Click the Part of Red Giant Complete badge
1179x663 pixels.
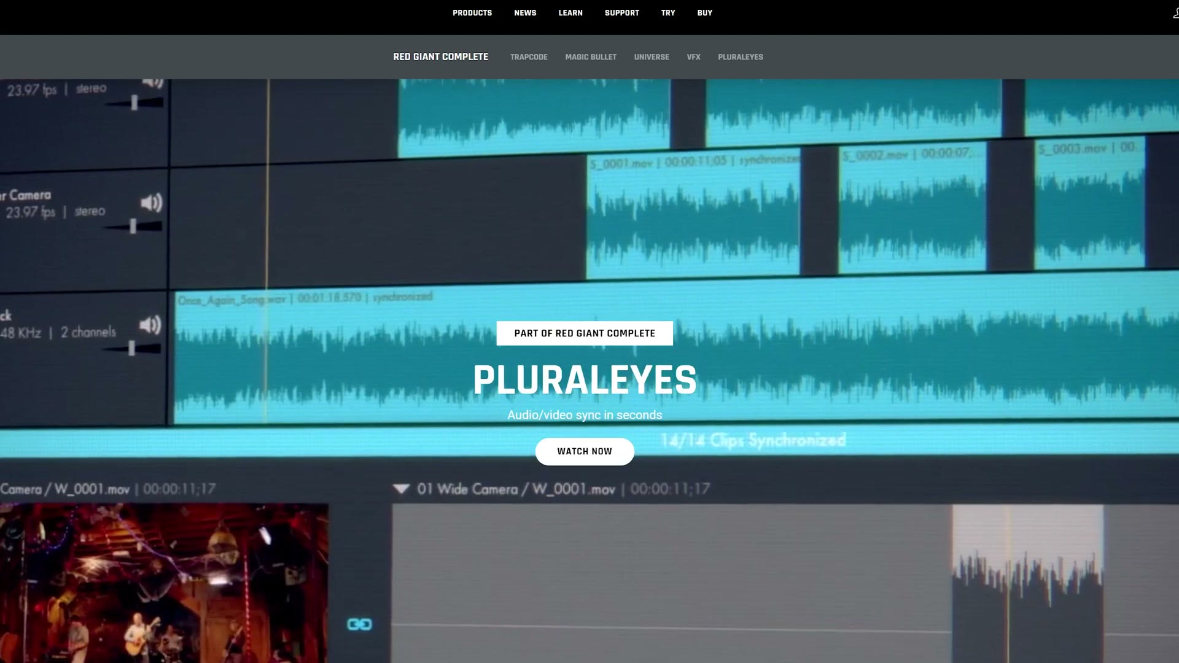(x=585, y=333)
